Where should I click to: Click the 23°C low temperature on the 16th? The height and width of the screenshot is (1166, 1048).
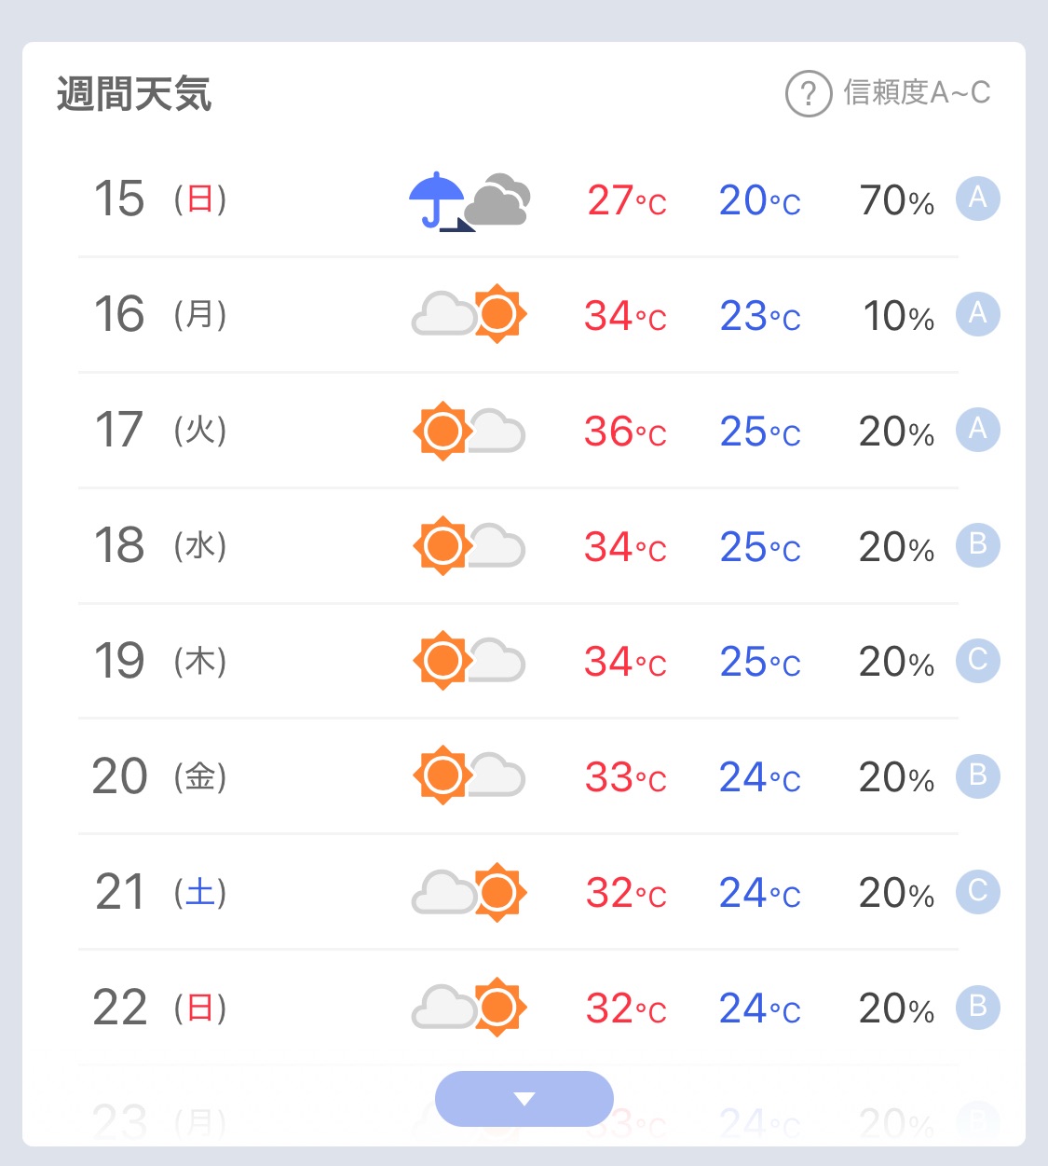pyautogui.click(x=760, y=316)
